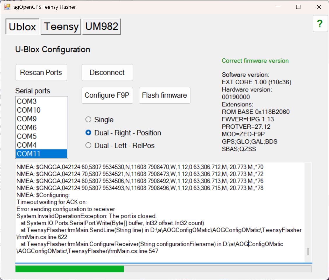Select COM9 in serial ports list
329x280 pixels.
[x=42, y=119]
